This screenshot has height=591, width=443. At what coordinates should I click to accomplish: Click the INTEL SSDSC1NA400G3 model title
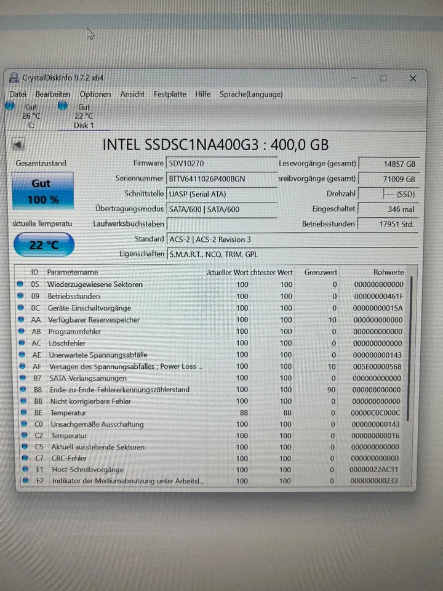[215, 145]
